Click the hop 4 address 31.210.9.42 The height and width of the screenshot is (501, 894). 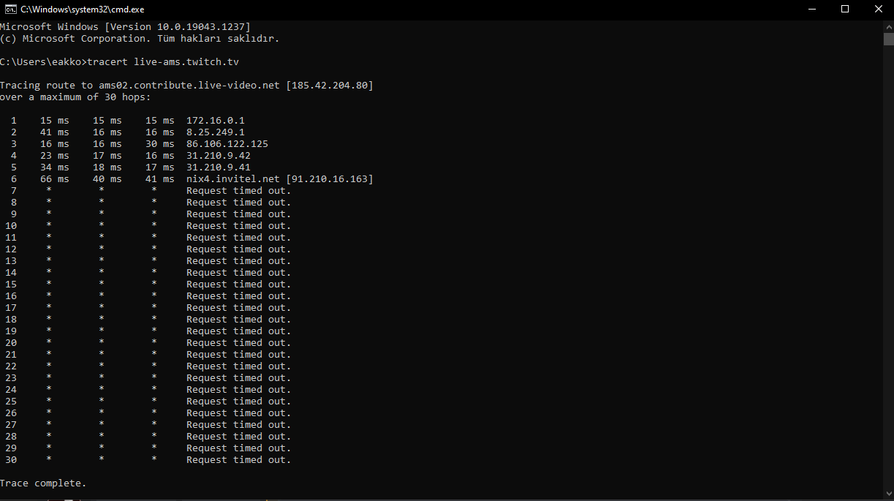click(219, 155)
